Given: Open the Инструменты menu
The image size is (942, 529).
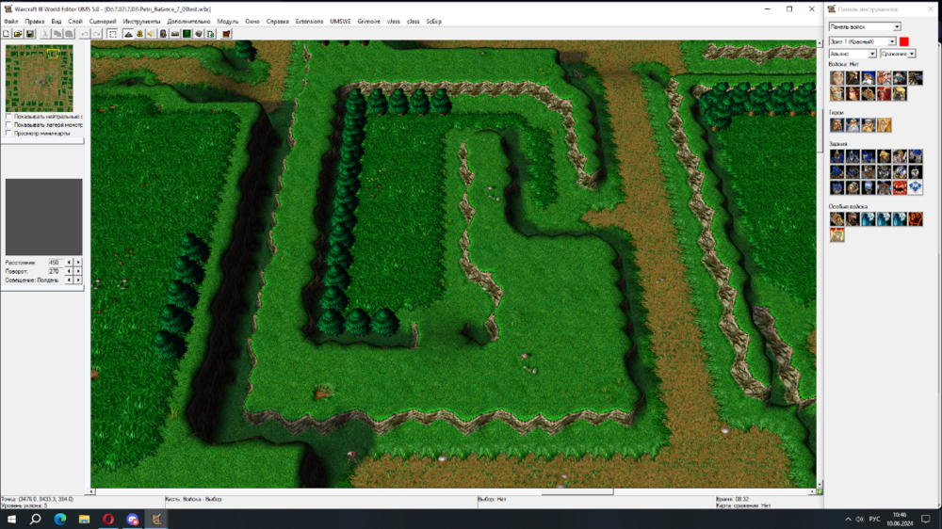Looking at the screenshot, I should [141, 21].
